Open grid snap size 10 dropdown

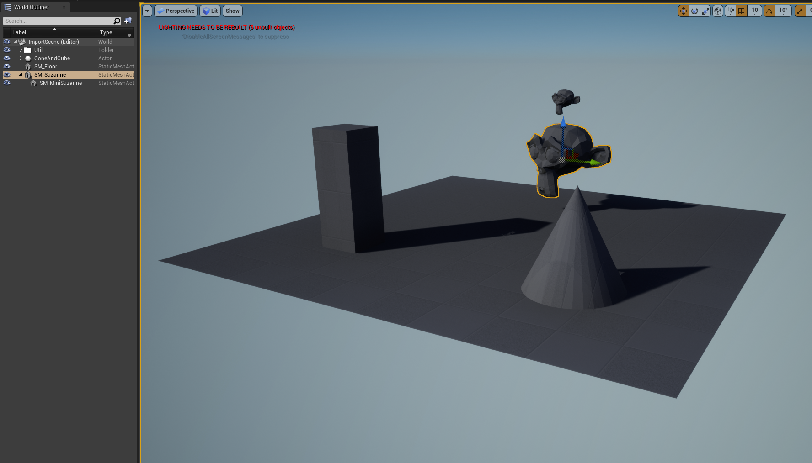(755, 11)
